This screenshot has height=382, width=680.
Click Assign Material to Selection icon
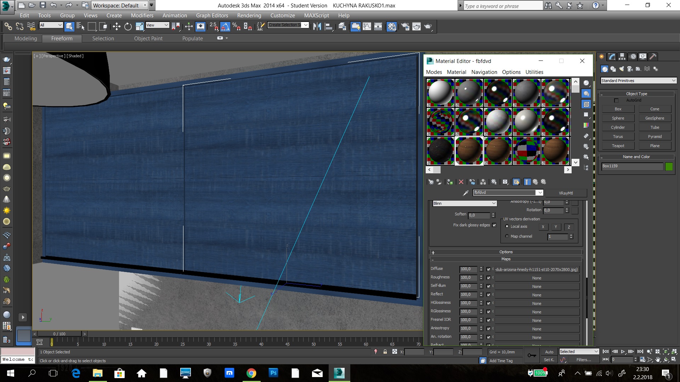click(x=450, y=182)
